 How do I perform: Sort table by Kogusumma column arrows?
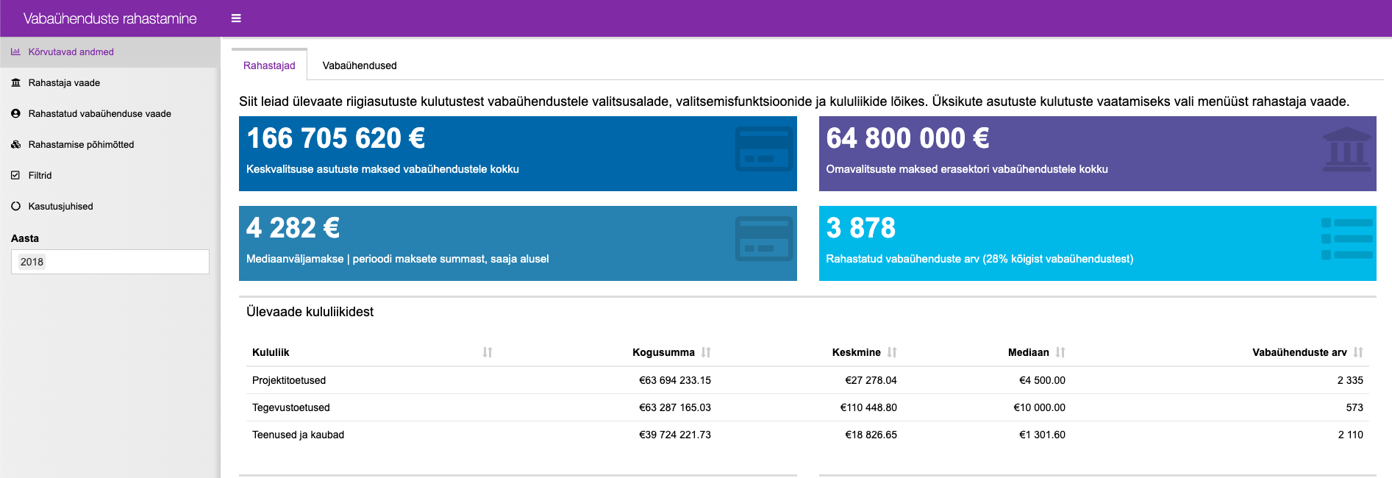[706, 352]
